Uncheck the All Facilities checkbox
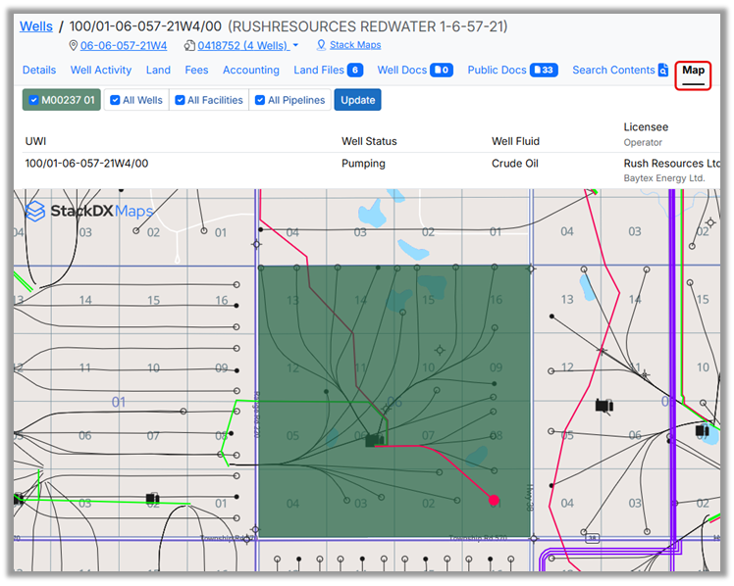Image resolution: width=734 pixels, height=586 pixels. tap(181, 100)
